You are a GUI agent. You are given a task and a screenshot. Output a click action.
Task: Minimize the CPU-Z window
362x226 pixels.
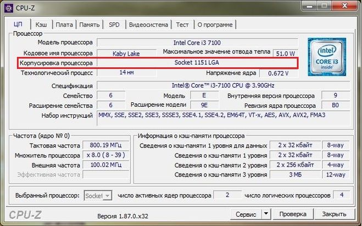coord(309,6)
